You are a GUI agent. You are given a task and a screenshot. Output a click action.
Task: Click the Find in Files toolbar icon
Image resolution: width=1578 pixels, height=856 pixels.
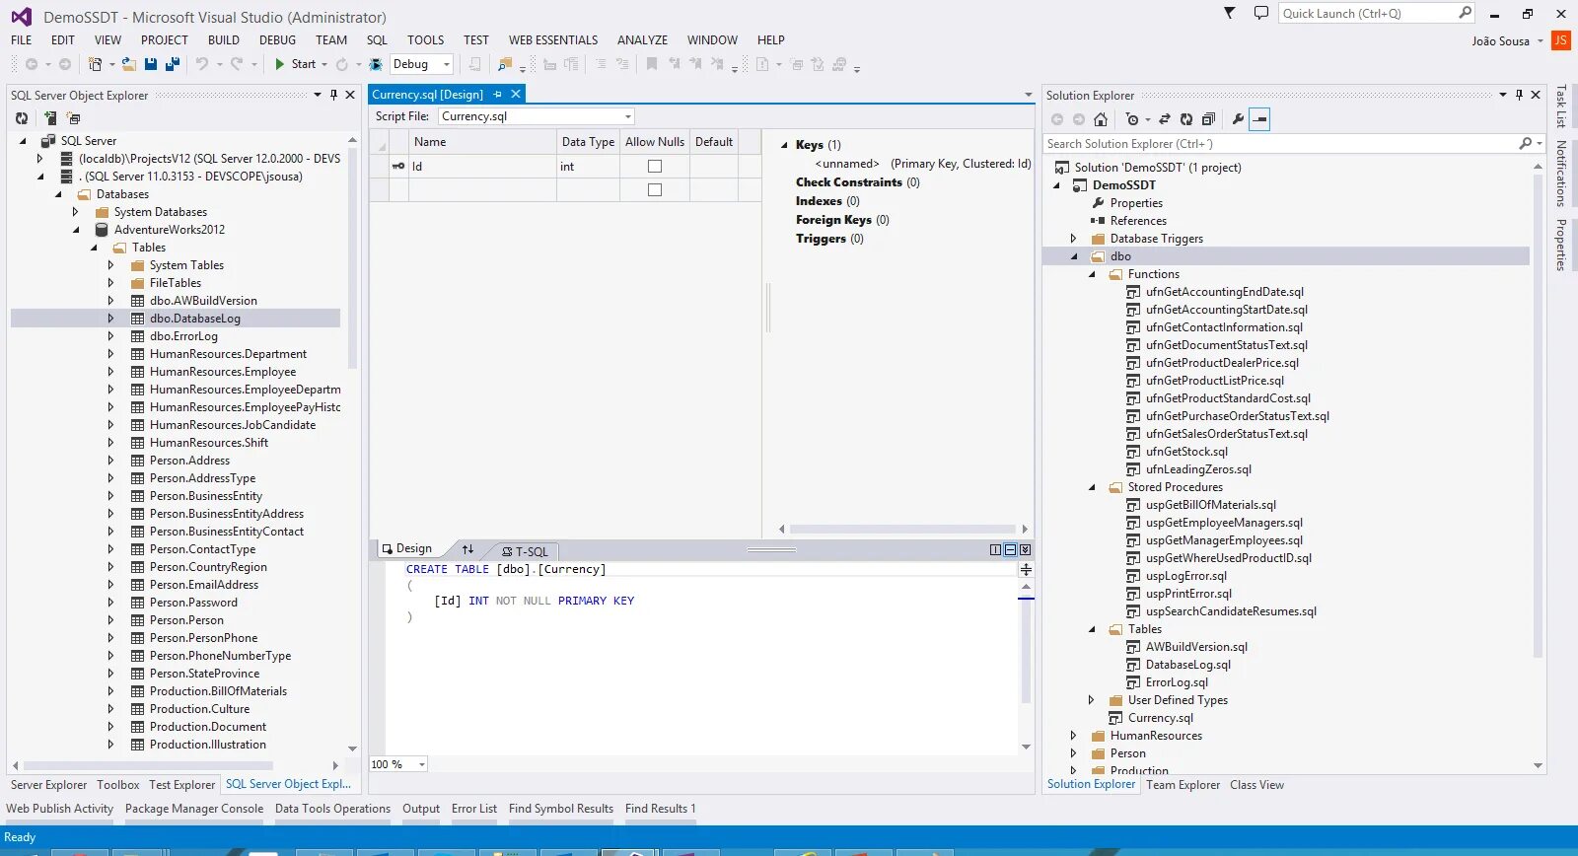click(505, 64)
